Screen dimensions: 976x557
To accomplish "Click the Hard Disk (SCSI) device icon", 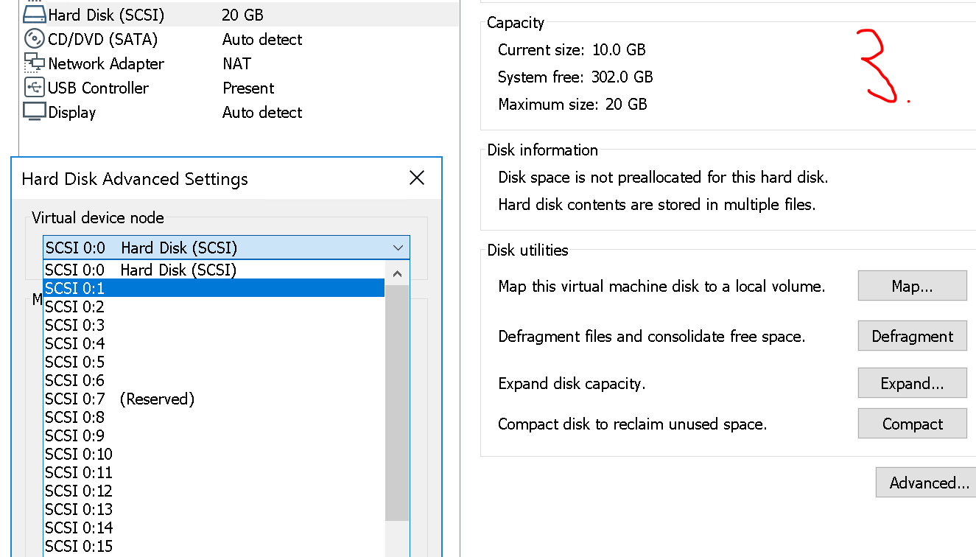I will coord(35,15).
